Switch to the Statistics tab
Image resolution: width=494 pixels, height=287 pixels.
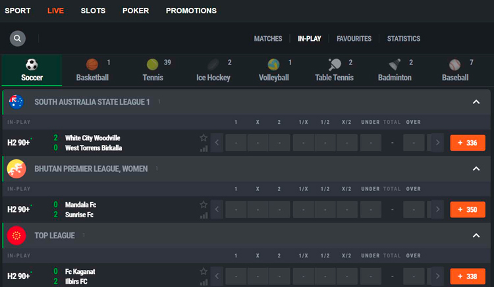tap(403, 39)
